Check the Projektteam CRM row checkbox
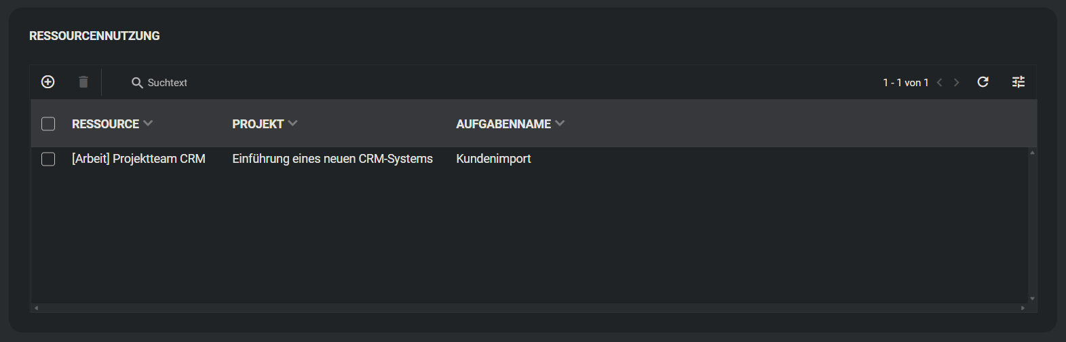 [48, 159]
